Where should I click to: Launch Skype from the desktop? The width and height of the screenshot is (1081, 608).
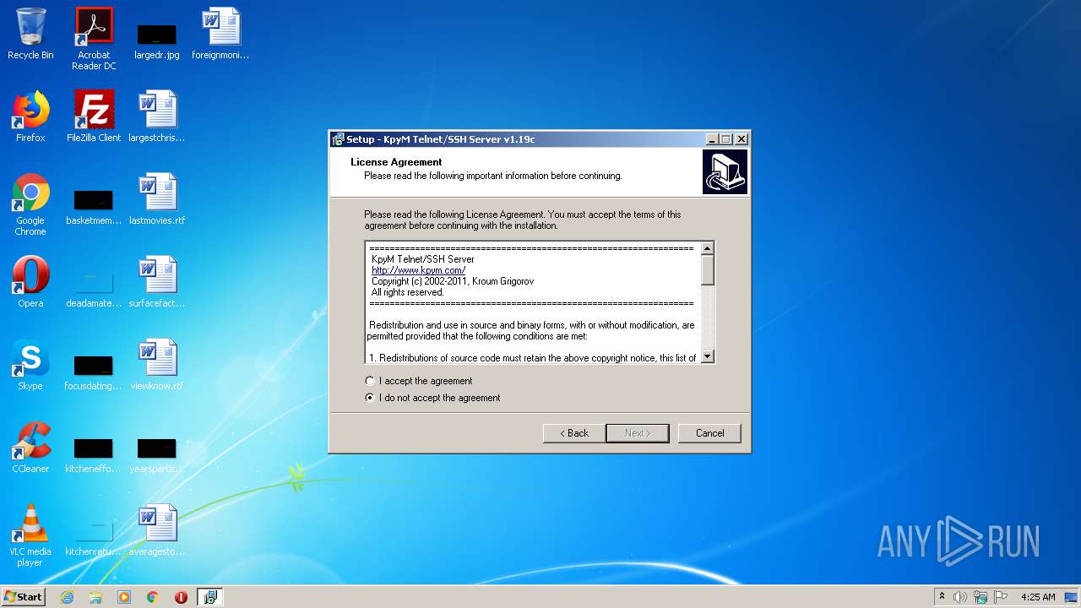tap(30, 365)
